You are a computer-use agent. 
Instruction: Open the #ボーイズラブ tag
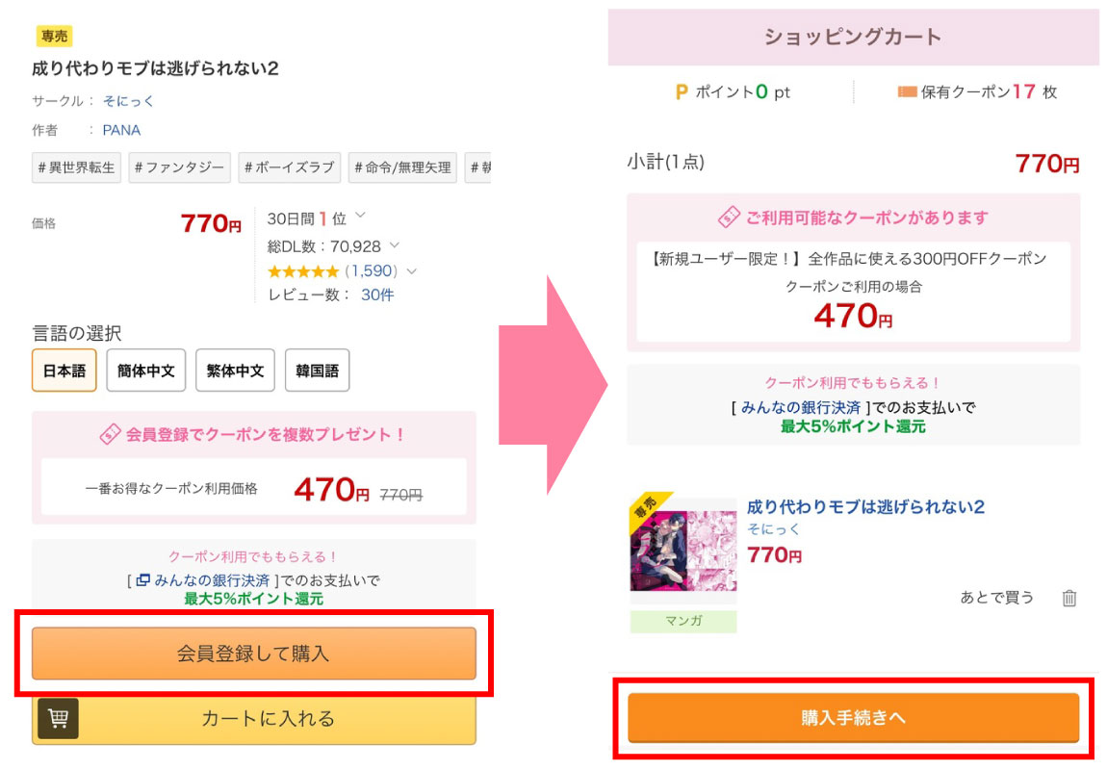[x=290, y=167]
